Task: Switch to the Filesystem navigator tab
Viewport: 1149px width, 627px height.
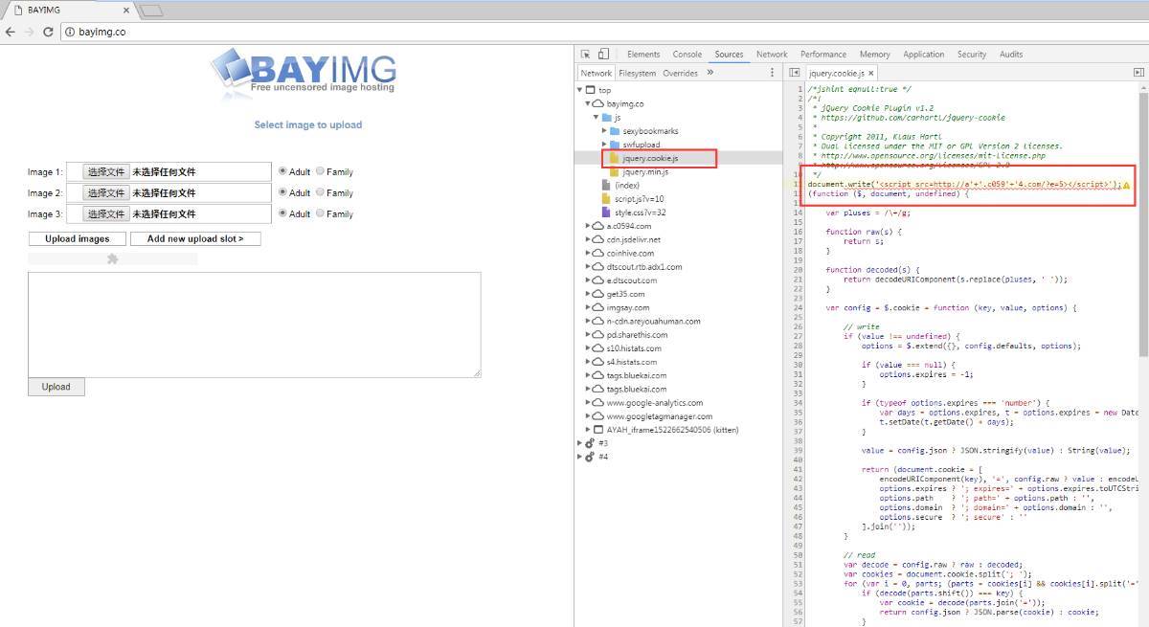Action: pyautogui.click(x=638, y=73)
